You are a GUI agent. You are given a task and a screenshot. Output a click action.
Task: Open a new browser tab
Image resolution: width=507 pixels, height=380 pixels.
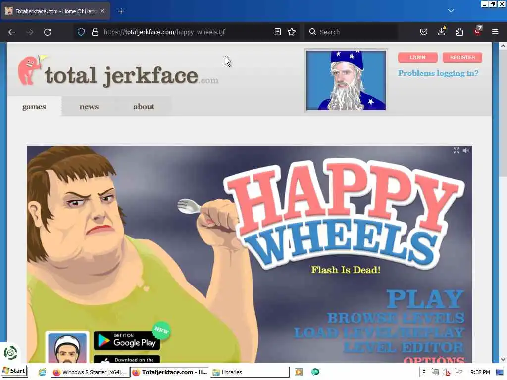coord(121,11)
